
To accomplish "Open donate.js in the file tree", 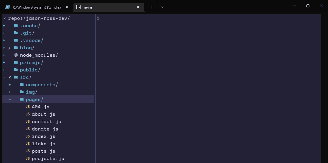I will 45,129.
